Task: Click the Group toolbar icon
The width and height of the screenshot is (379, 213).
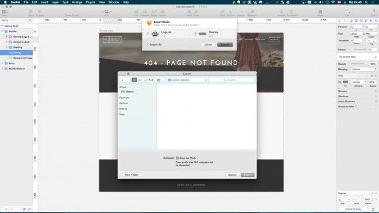Action: point(31,11)
